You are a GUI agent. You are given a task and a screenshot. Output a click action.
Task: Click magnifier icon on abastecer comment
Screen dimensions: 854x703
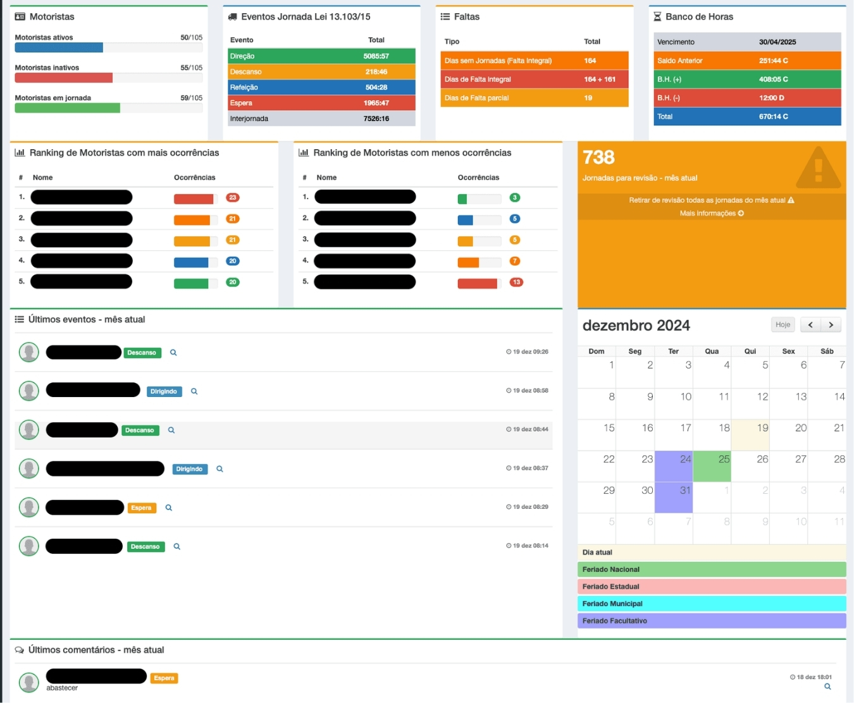pos(827,687)
